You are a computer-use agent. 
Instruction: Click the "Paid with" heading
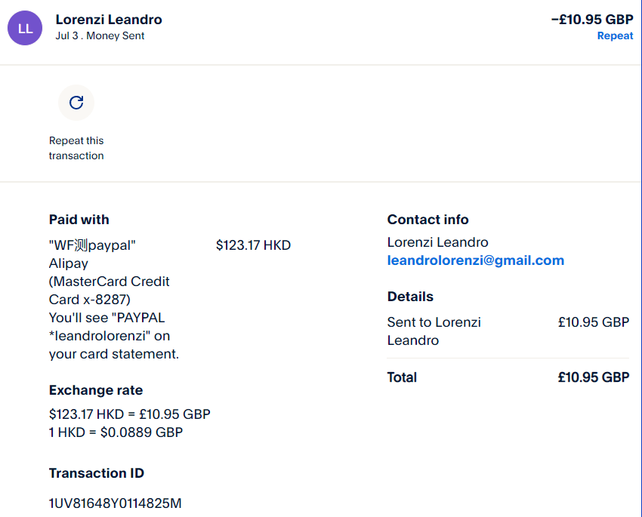79,220
